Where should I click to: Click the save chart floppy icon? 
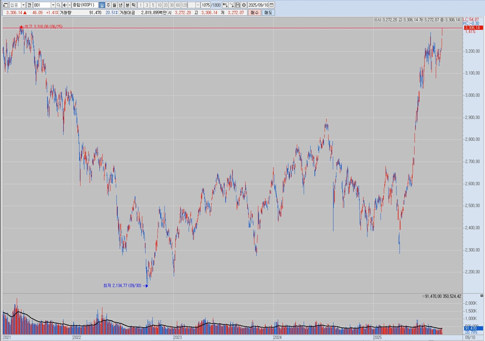238,5
